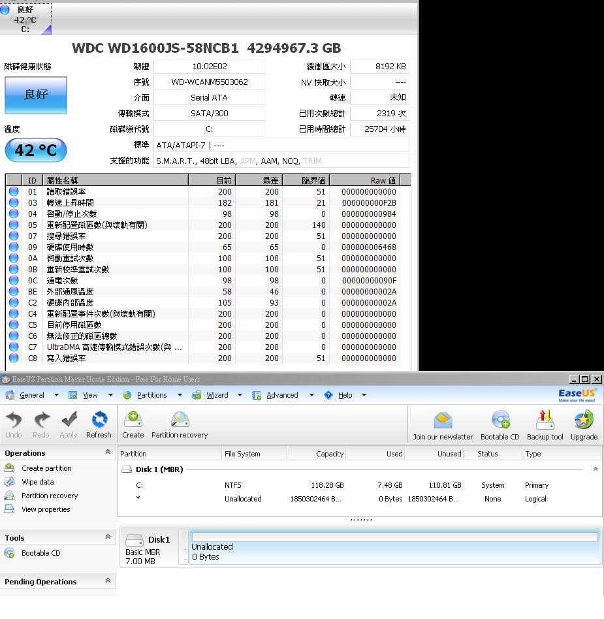Open the General menu
604x619 pixels.
pyautogui.click(x=32, y=395)
